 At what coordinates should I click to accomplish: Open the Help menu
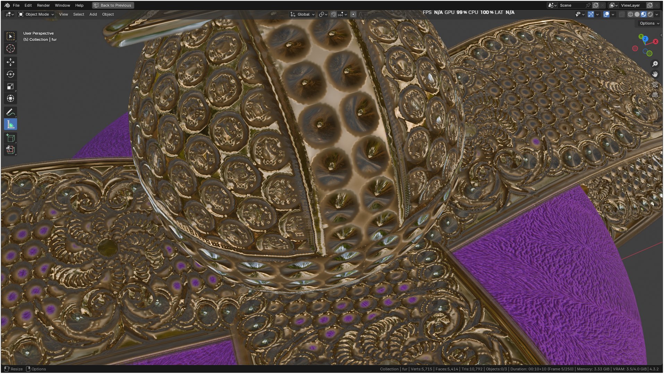pyautogui.click(x=79, y=5)
